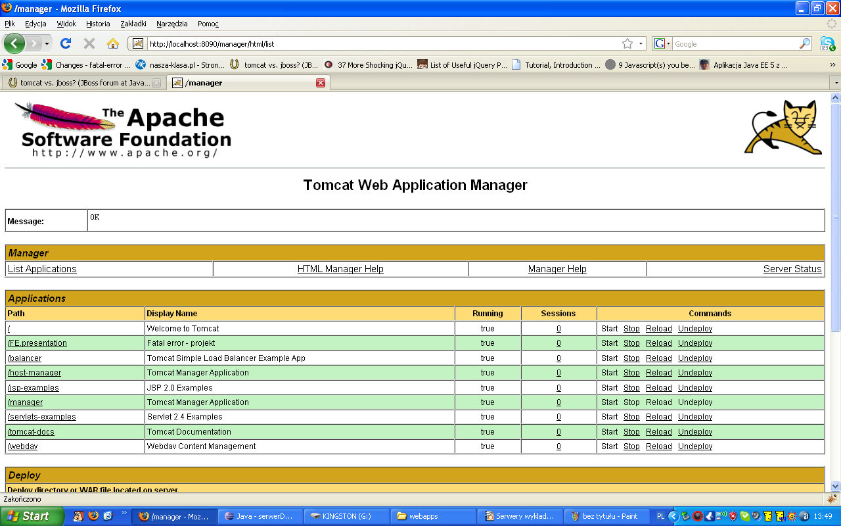This screenshot has width=841, height=526.
Task: Bookmark this page with the star icon
Action: (x=627, y=43)
